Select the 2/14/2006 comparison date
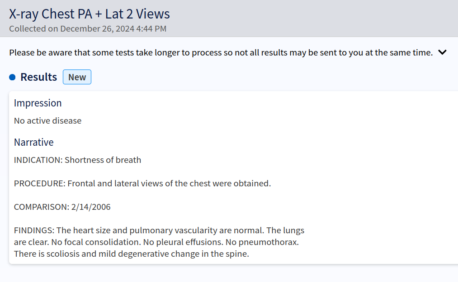The image size is (458, 282). tap(91, 207)
